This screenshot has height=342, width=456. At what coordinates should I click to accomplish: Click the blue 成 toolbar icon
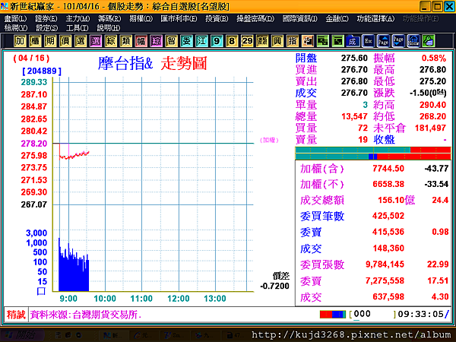(x=353, y=41)
